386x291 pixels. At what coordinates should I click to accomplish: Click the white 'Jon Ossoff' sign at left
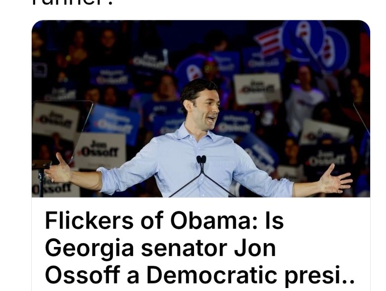100,150
